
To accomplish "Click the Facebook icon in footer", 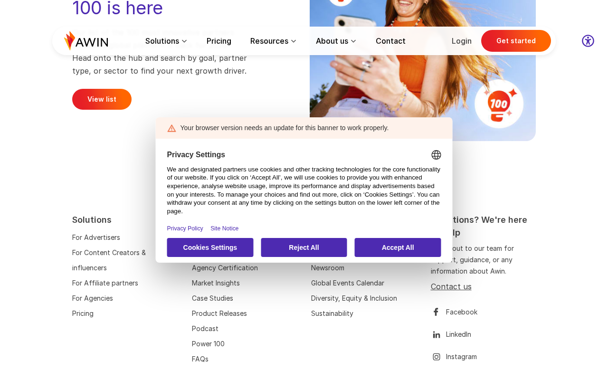I will pyautogui.click(x=436, y=312).
